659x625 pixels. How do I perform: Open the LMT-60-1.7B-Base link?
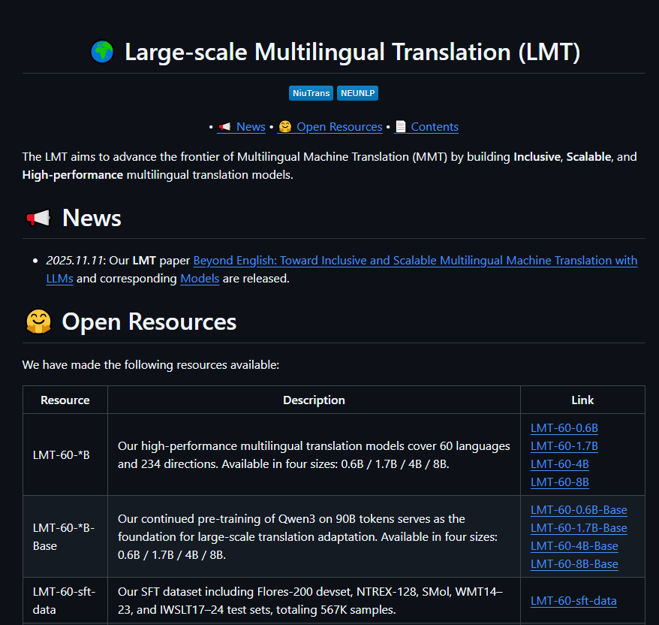[x=578, y=528]
